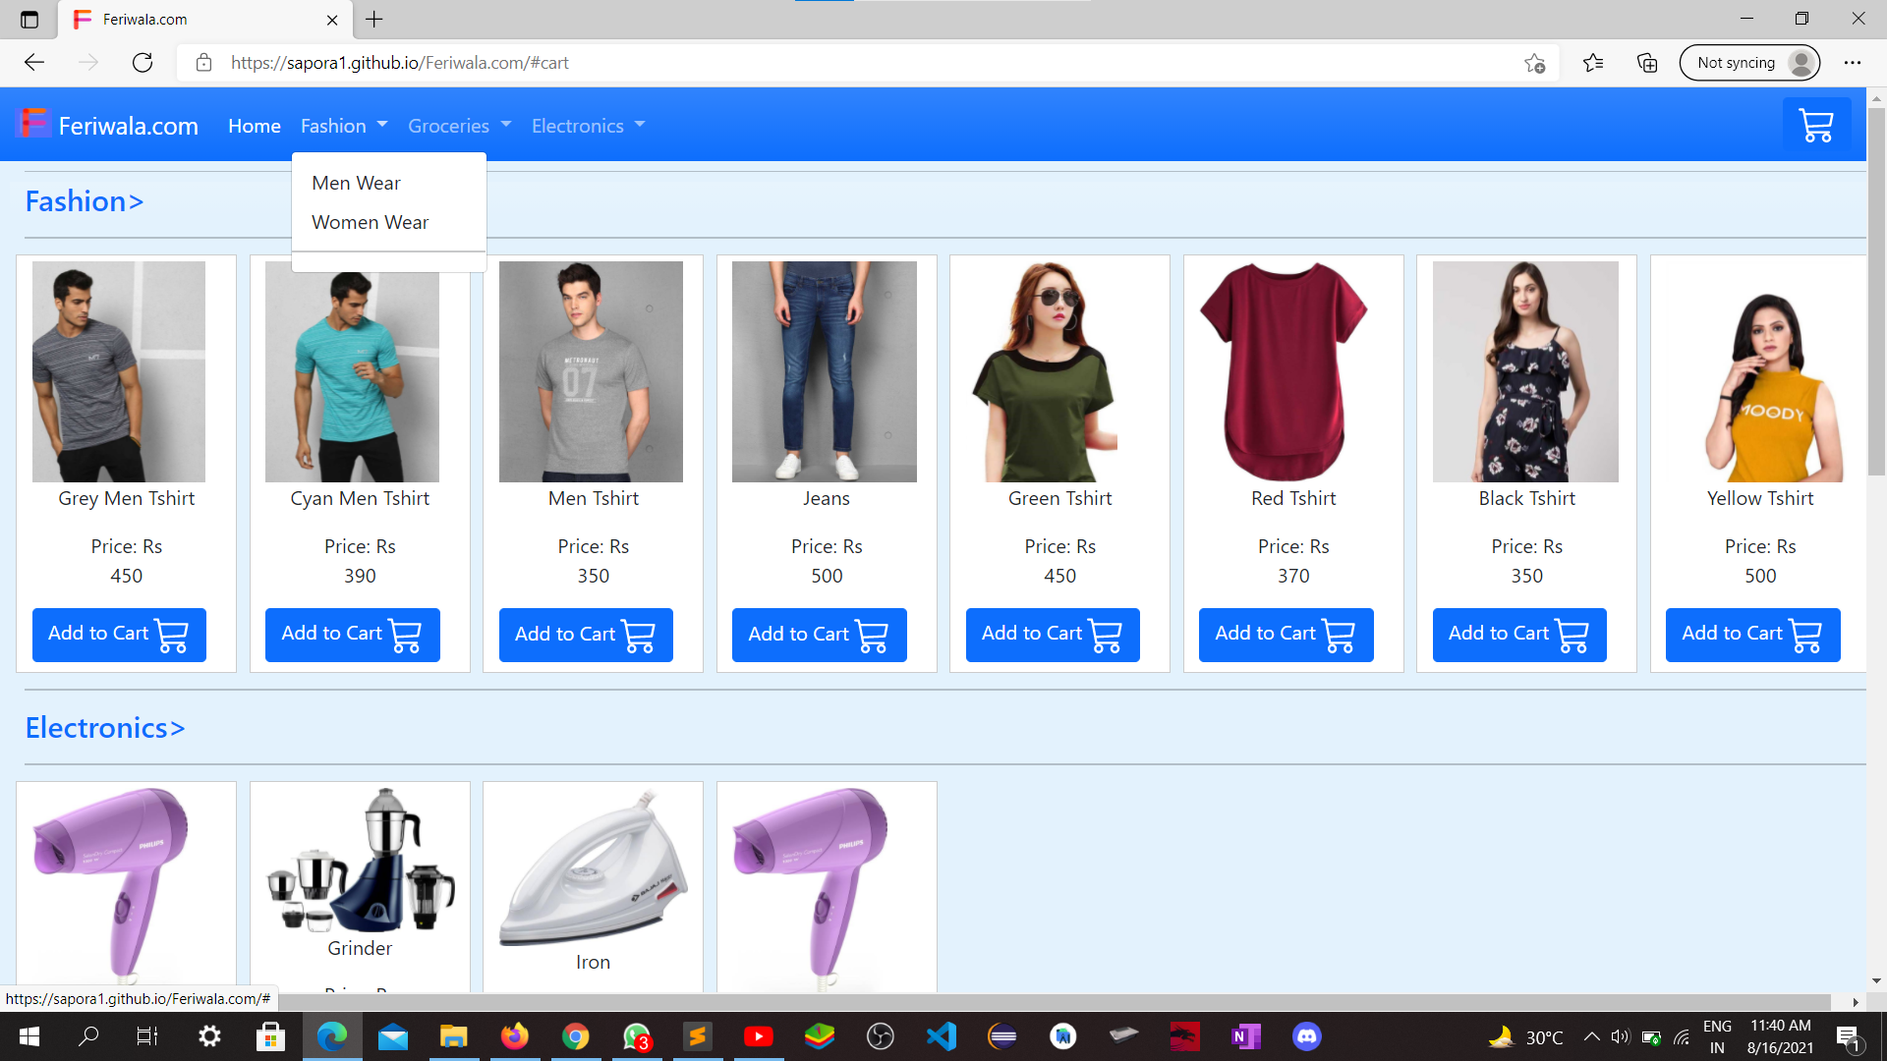The width and height of the screenshot is (1887, 1061).
Task: Click the Red Tshirt product image
Action: point(1284,371)
